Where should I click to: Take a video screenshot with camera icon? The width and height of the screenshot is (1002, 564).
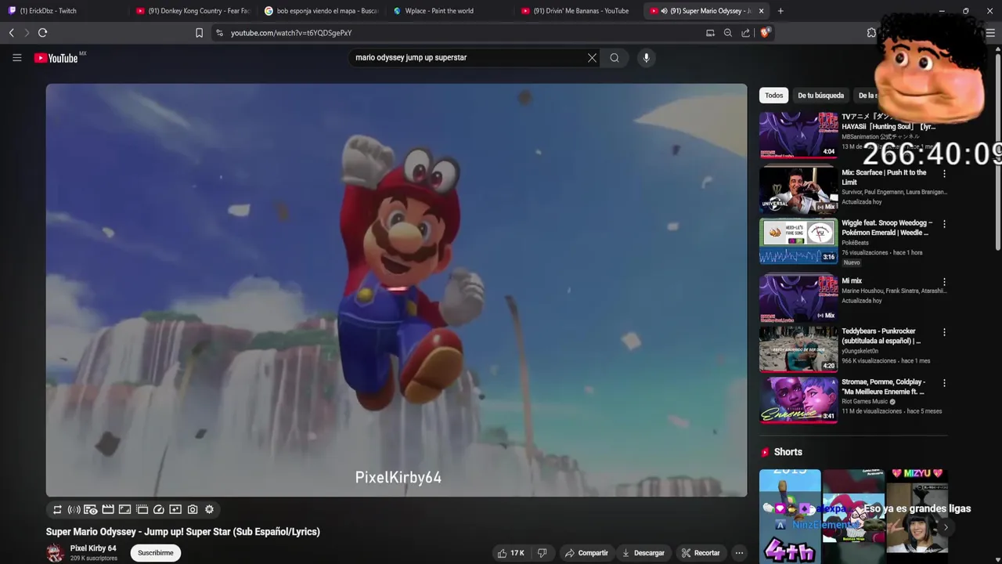click(x=193, y=509)
